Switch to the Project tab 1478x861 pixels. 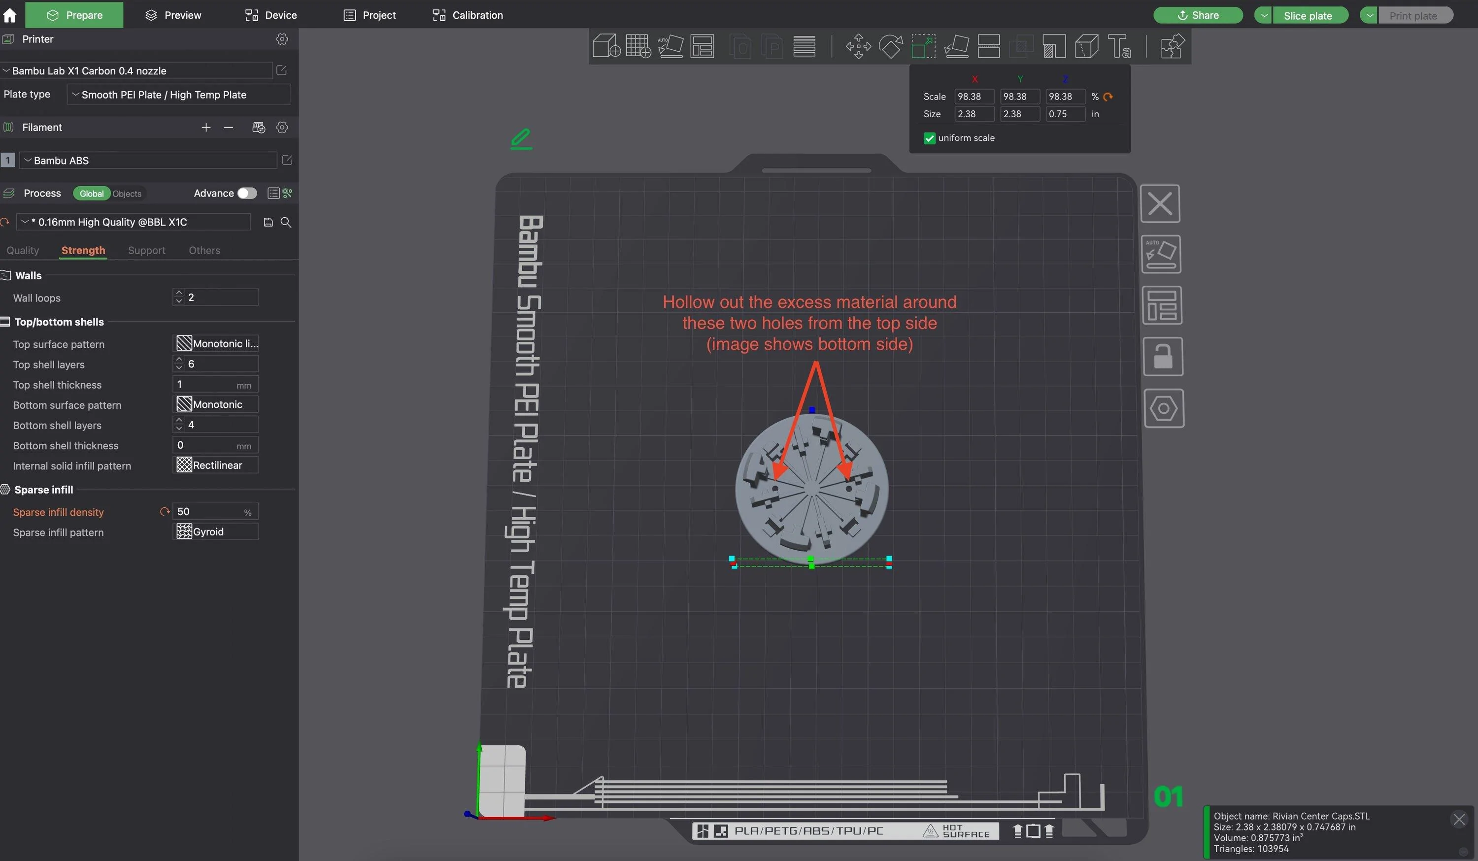click(x=369, y=15)
